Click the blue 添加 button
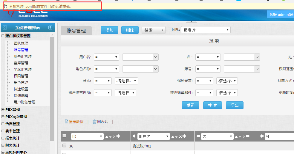This screenshot has height=154, width=294. tap(109, 30)
